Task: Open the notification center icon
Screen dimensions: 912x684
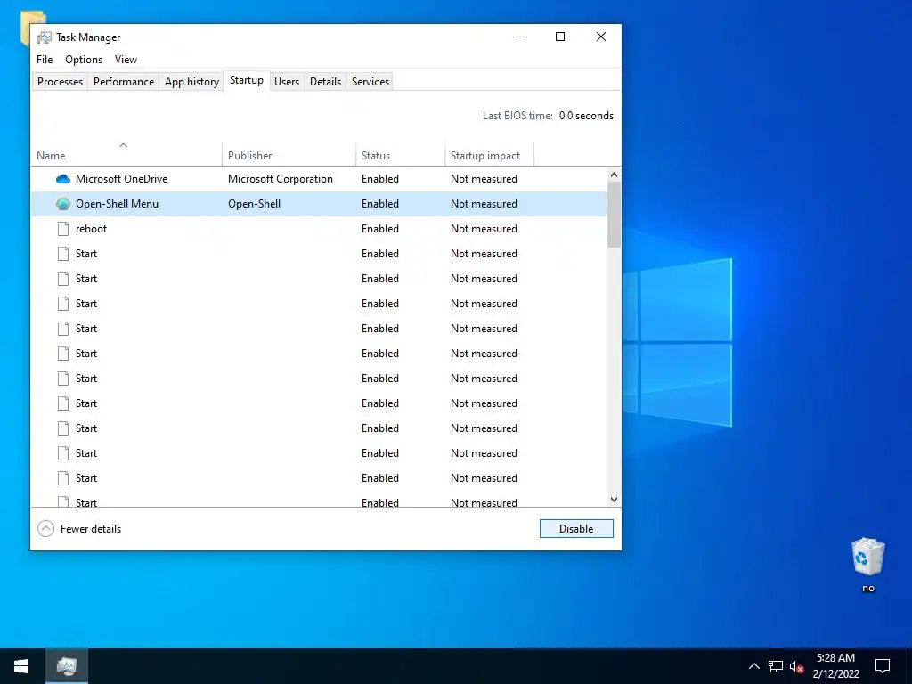Action: tap(883, 666)
